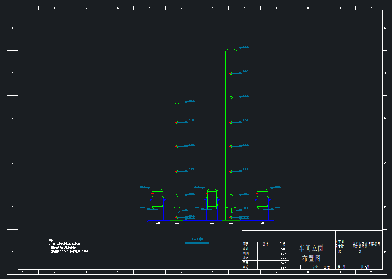Select the title line 布置图

coord(311,258)
